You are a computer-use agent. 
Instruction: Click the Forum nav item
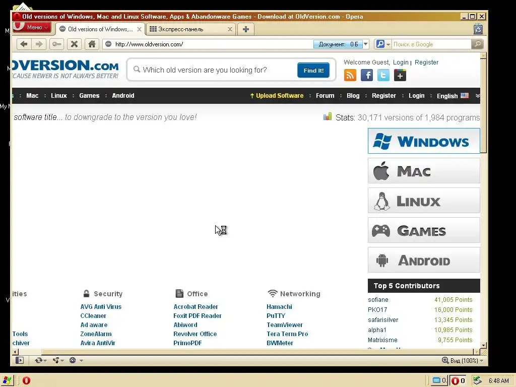(325, 96)
